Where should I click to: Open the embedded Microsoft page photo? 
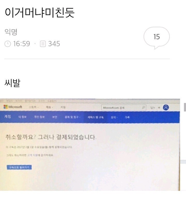click(x=90, y=145)
